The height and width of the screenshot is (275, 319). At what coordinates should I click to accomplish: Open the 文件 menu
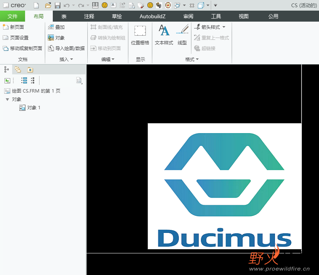[x=13, y=16]
